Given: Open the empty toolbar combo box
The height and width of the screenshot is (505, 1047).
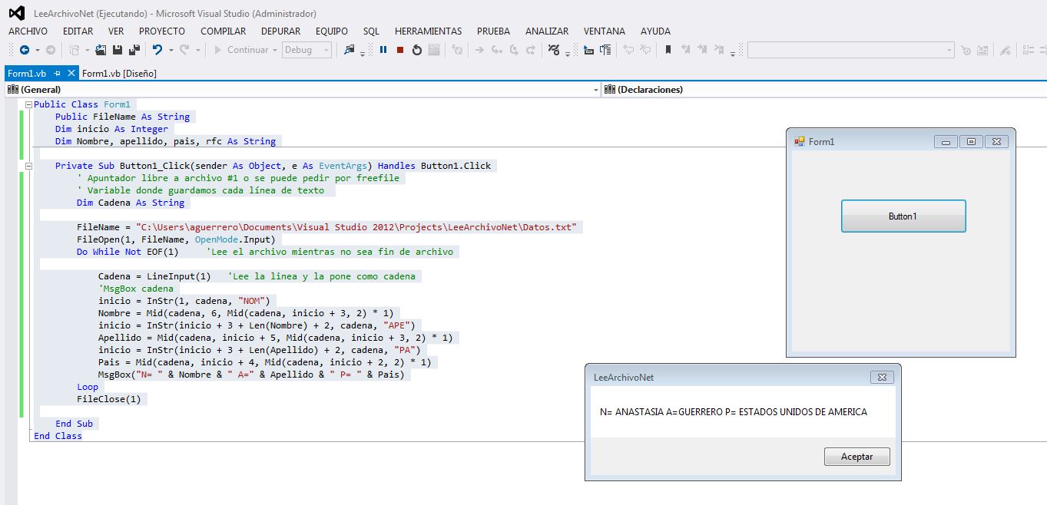Looking at the screenshot, I should pos(850,50).
